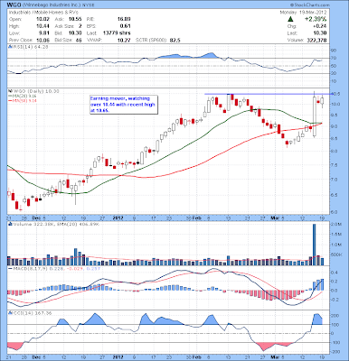Click the blue horizontal resistance line at 10.5
This screenshot has height=361, width=349.
coord(268,94)
